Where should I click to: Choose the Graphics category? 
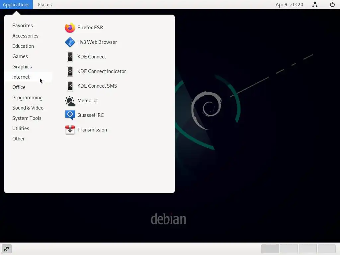(22, 66)
